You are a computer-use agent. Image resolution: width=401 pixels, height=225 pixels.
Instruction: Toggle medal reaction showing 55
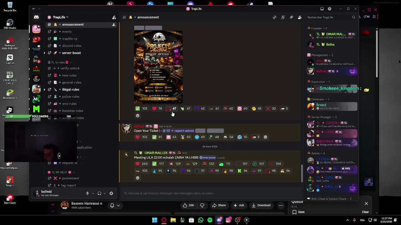tap(185, 137)
